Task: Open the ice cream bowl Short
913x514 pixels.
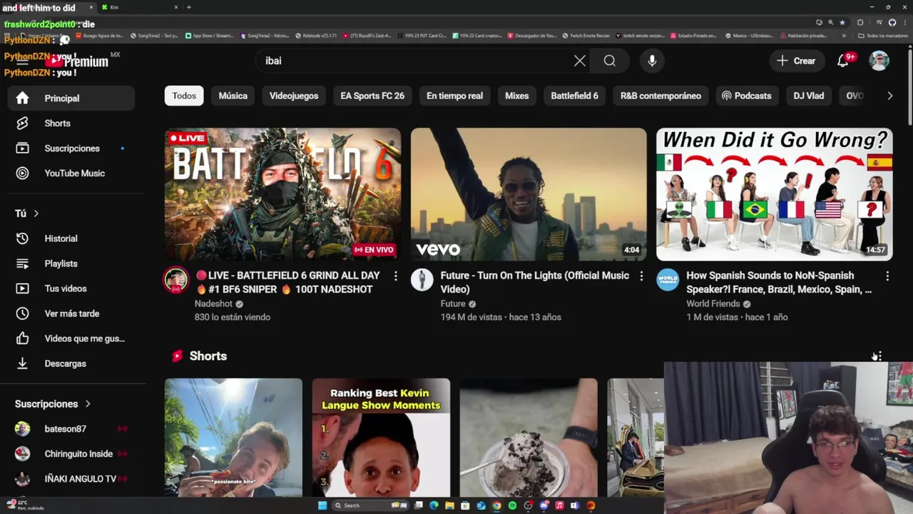Action: [x=529, y=437]
